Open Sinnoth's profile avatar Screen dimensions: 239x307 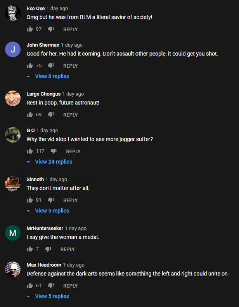[13, 184]
